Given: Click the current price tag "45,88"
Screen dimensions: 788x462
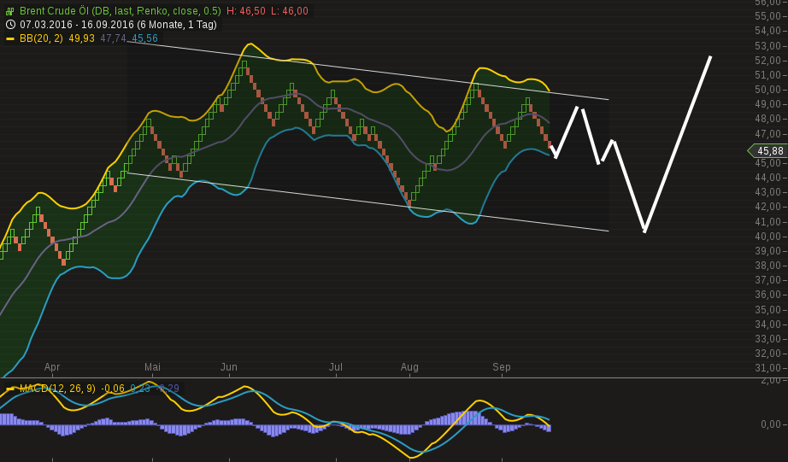Looking at the screenshot, I should [x=770, y=150].
